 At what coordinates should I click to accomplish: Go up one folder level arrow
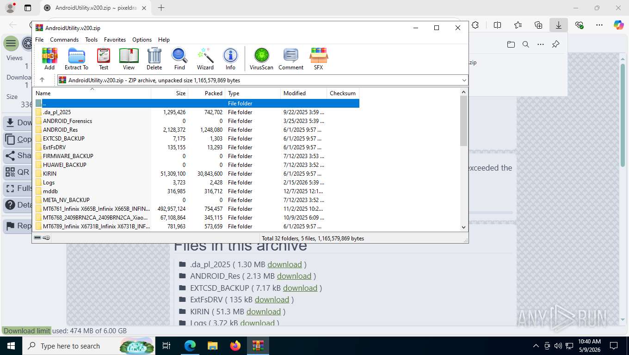point(42,80)
